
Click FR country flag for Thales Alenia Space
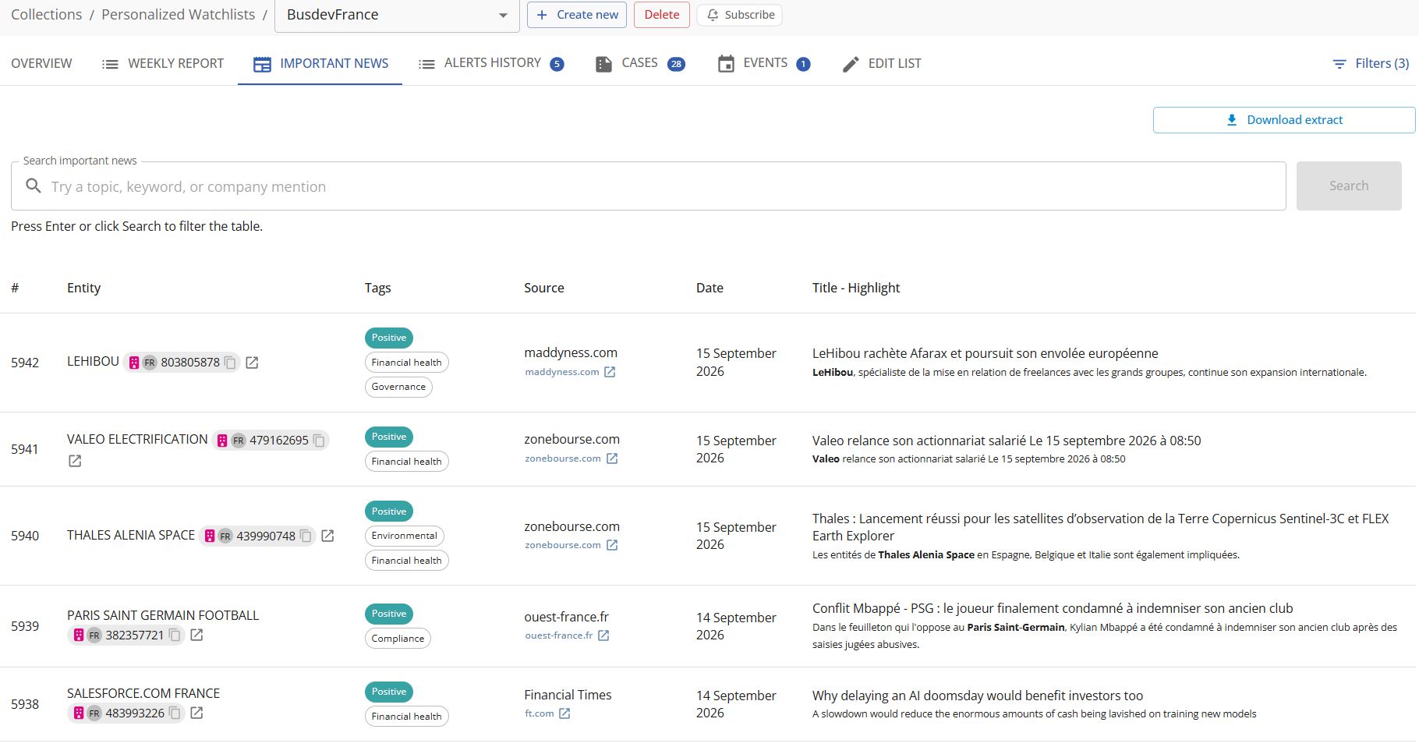click(225, 536)
